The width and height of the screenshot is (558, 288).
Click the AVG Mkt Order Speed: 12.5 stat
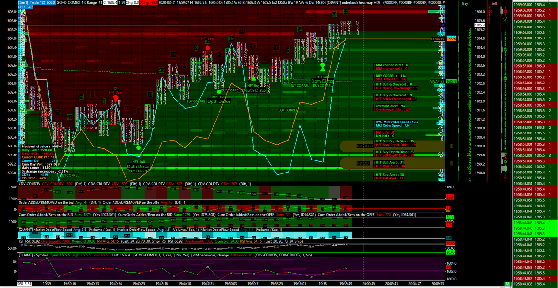click(397, 122)
